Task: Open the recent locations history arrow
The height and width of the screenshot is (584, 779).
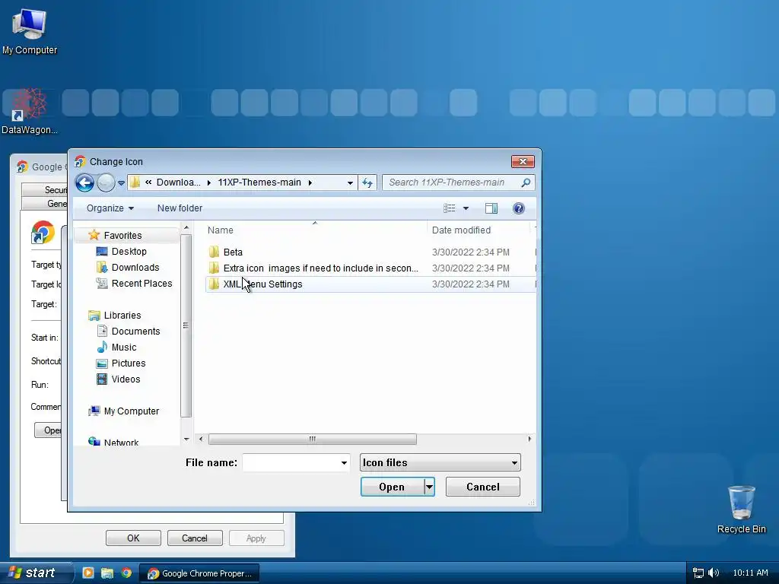Action: (121, 183)
